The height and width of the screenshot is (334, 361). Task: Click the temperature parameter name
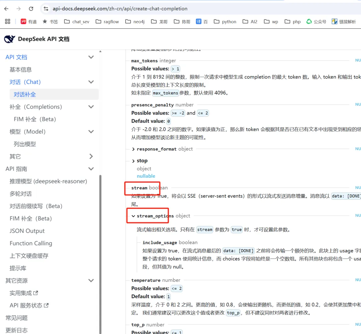click(x=146, y=281)
